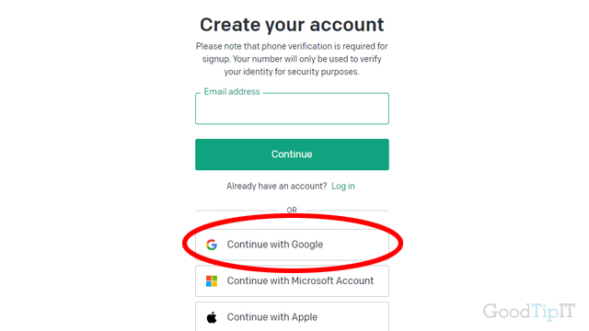Click the black Apple logo icon
Screen dimensions: 589x331
[212, 317]
